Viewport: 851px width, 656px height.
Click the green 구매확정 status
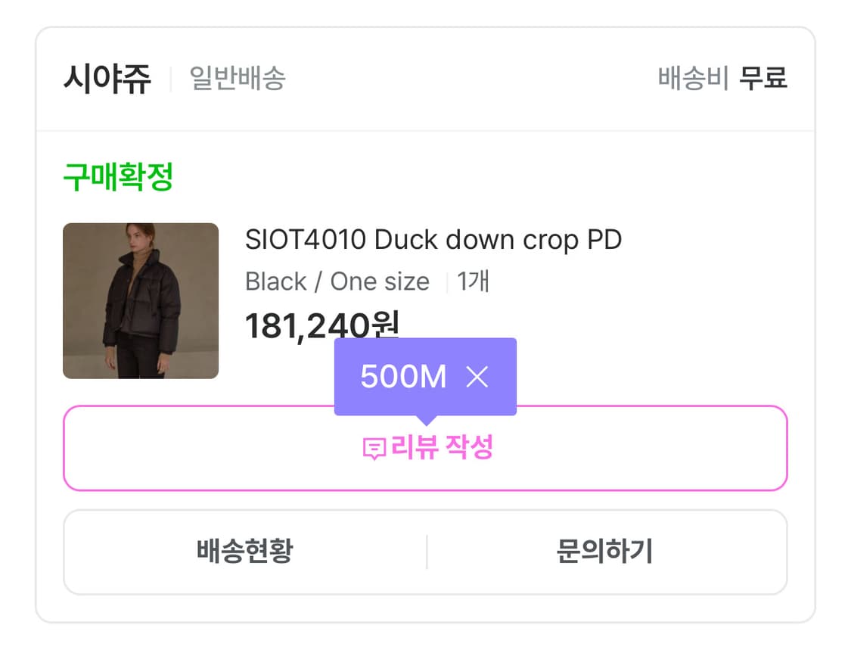click(x=118, y=177)
